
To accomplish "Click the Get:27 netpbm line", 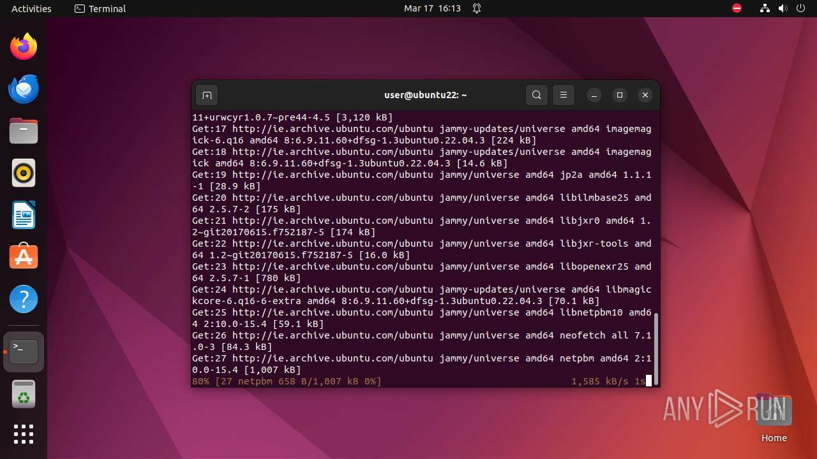I will coord(422,364).
